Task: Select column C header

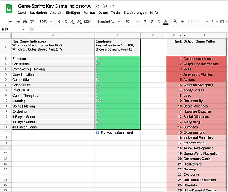Action: click(x=153, y=35)
